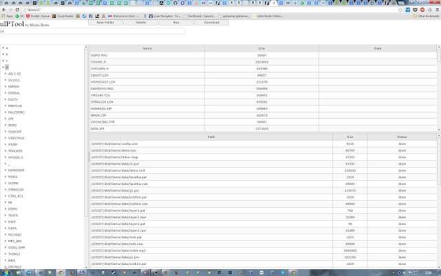Screen dimensions: 441x276
Task: Click the New Folder button
Action: (x=105, y=23)
